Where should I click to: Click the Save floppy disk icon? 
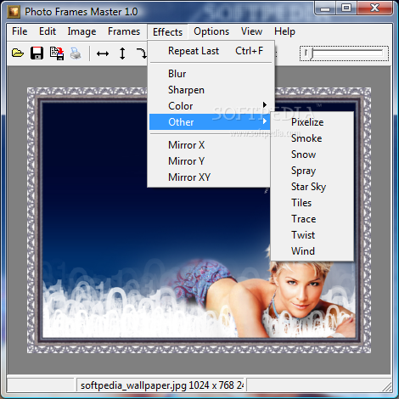37,53
